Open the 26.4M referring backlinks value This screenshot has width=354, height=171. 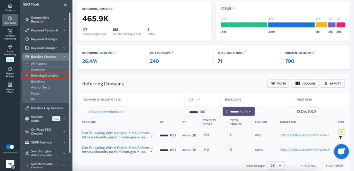90,61
